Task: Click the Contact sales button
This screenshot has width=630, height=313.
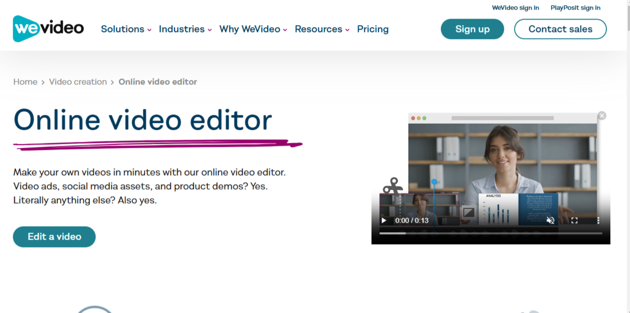Action: [560, 29]
